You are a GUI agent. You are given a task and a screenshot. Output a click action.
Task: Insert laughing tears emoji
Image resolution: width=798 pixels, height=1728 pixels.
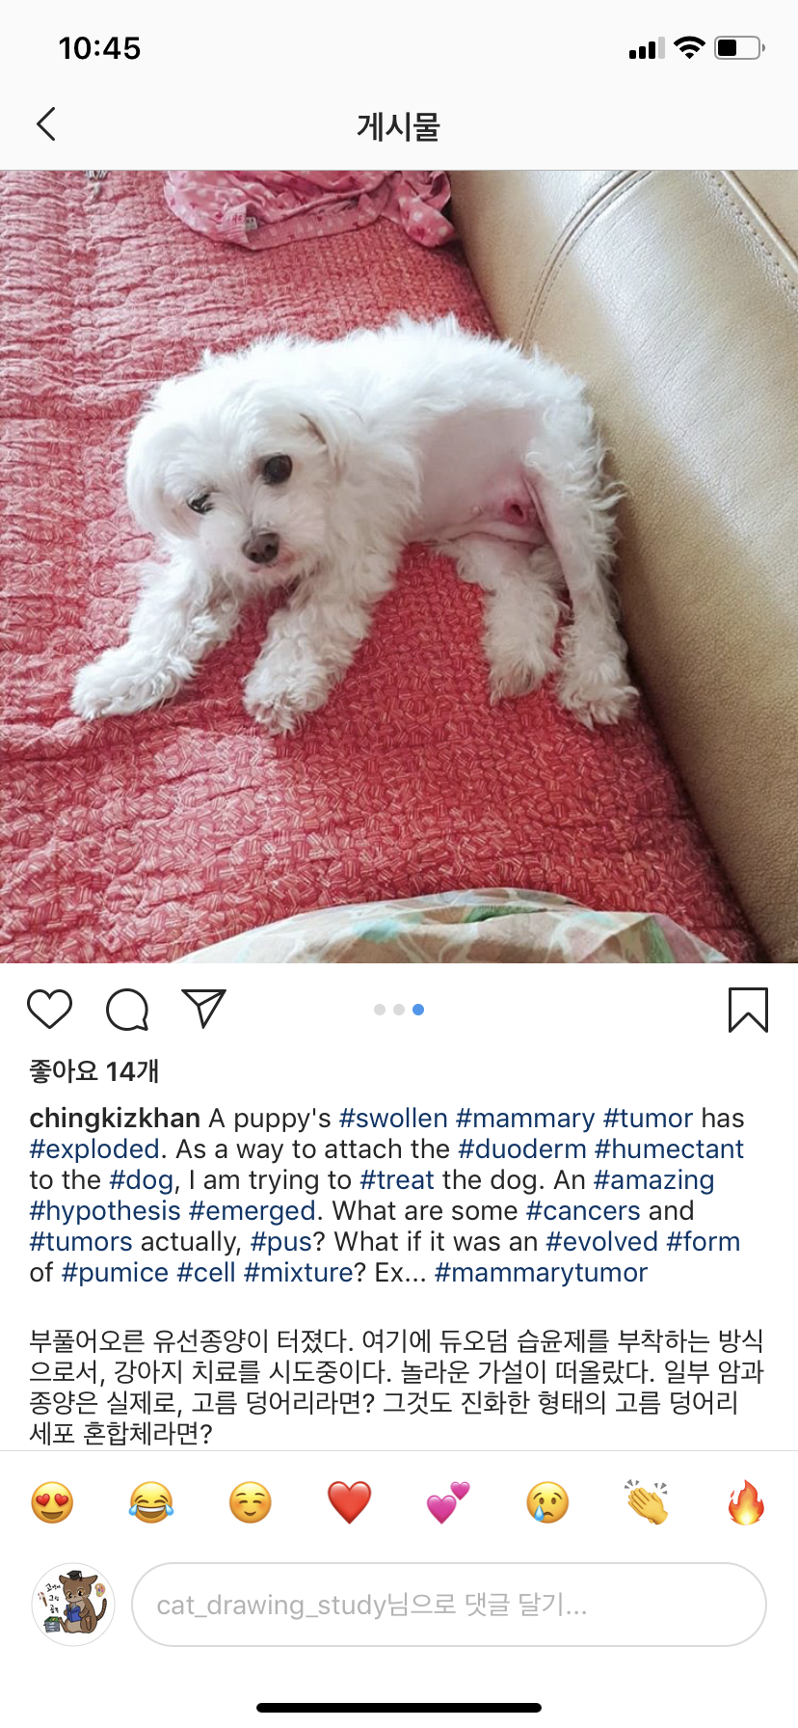[151, 1502]
